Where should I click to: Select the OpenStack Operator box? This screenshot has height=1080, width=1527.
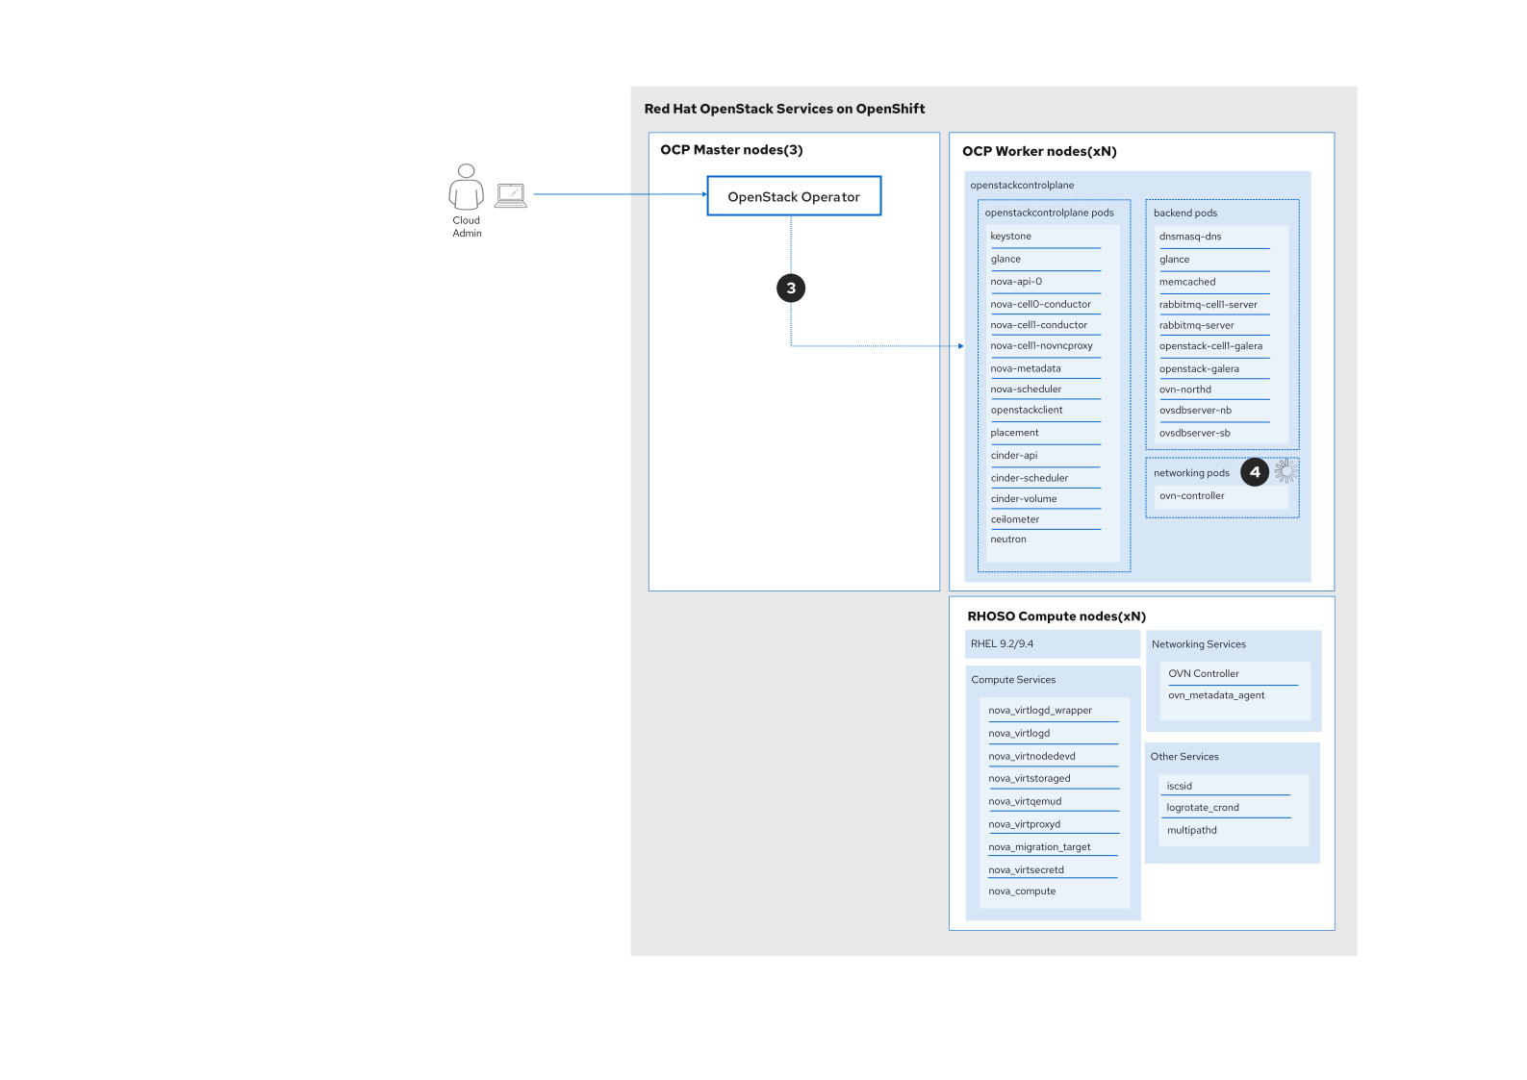[794, 196]
